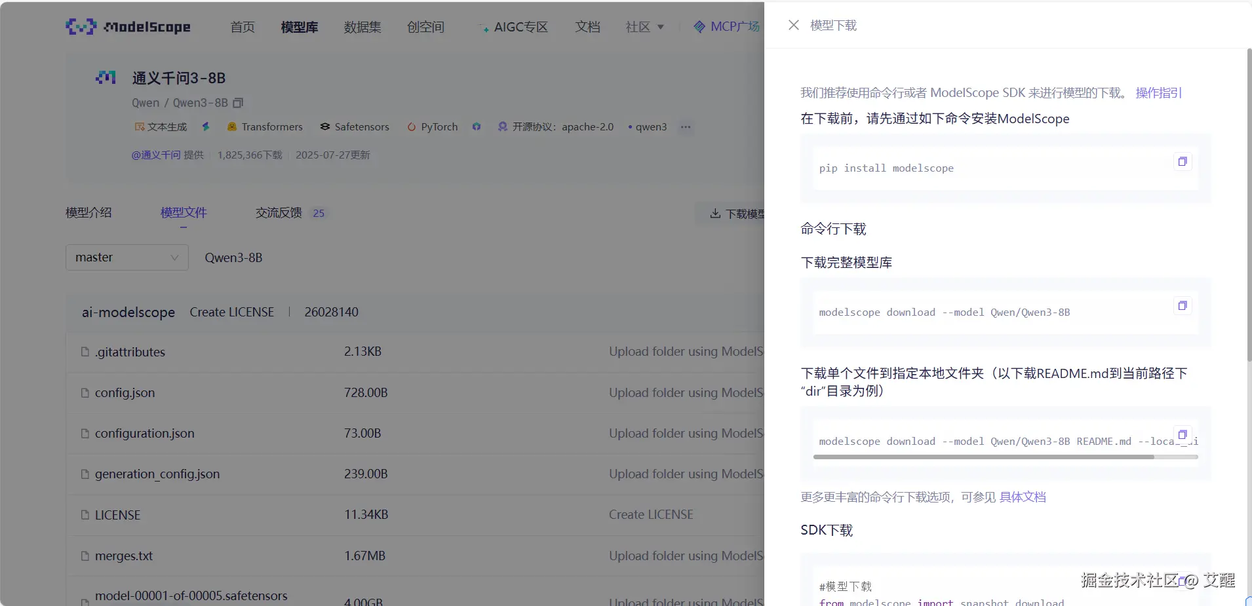Open 数据集 from the navigation bar

362,27
